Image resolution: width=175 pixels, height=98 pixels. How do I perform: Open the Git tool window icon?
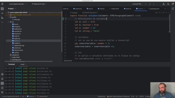(x=2, y=92)
